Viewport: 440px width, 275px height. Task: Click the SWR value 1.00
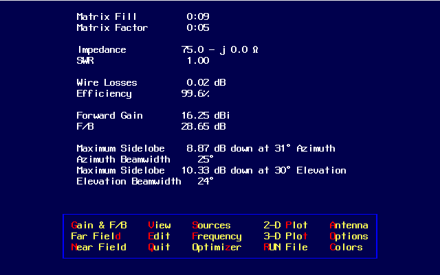pyautogui.click(x=198, y=60)
